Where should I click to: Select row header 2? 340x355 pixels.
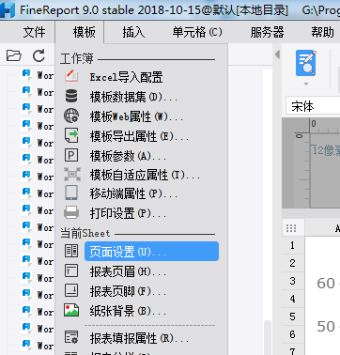click(x=293, y=263)
